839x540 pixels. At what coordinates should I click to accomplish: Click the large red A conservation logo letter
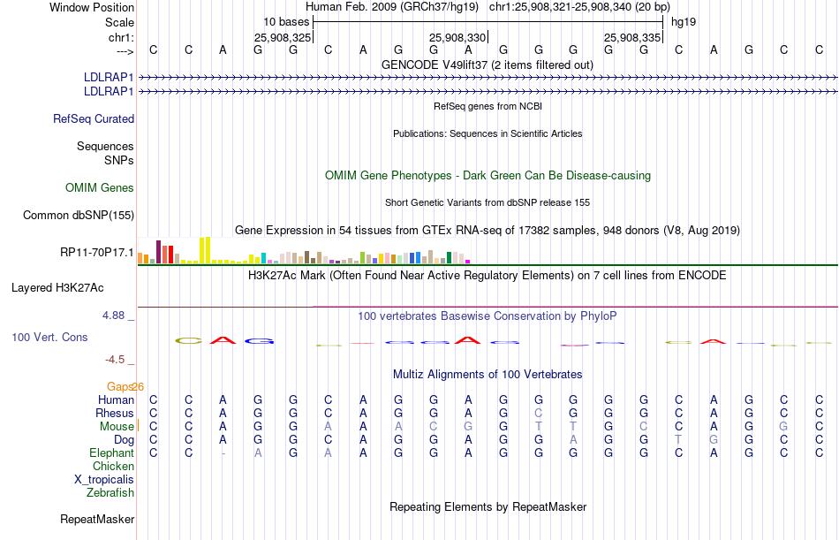click(x=223, y=340)
